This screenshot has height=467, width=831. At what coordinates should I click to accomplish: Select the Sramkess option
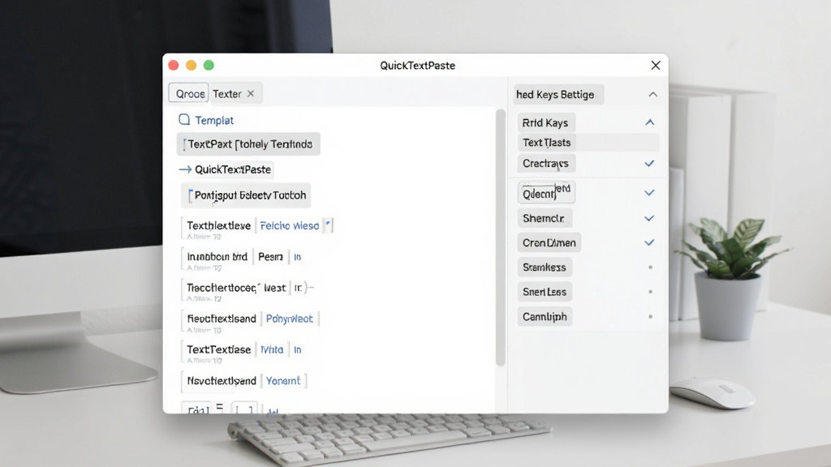pos(545,268)
